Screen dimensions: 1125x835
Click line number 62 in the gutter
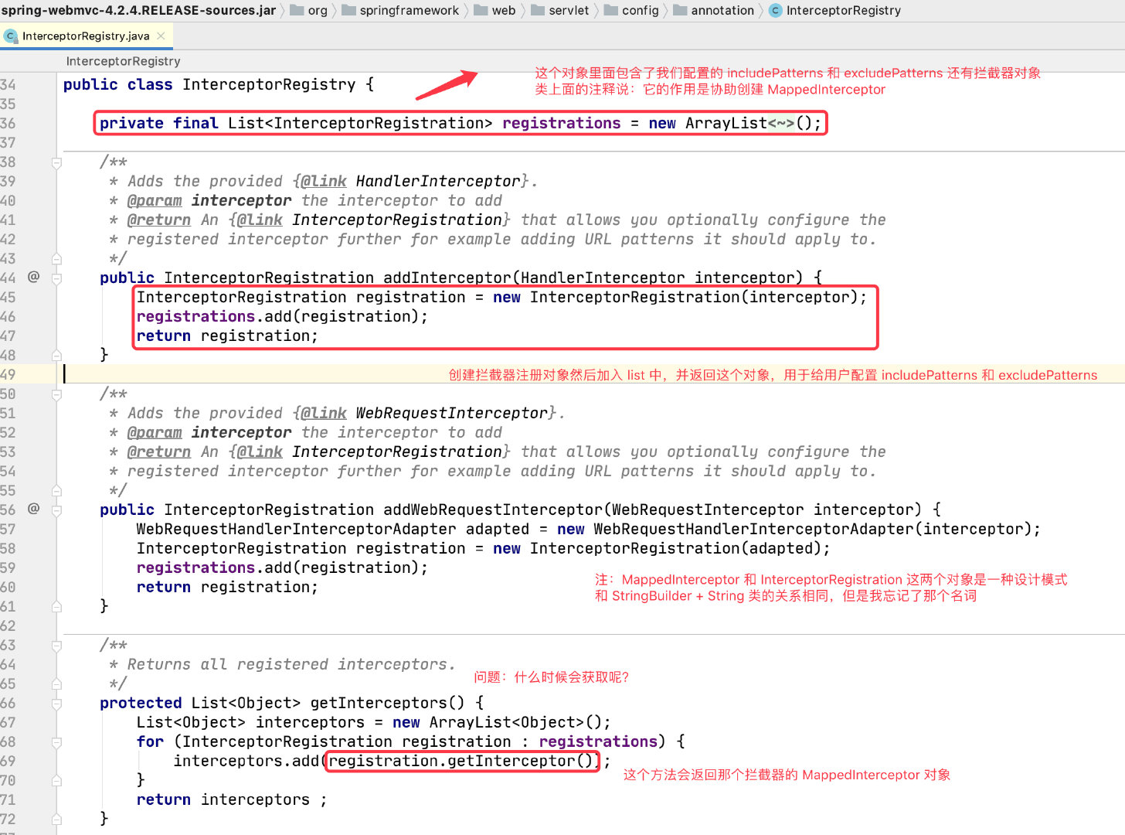(x=8, y=625)
